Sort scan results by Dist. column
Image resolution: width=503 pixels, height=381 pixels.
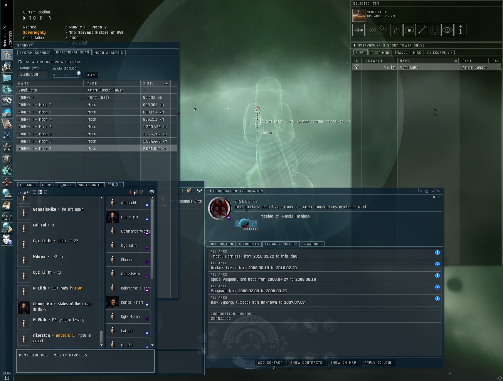pyautogui.click(x=155, y=83)
